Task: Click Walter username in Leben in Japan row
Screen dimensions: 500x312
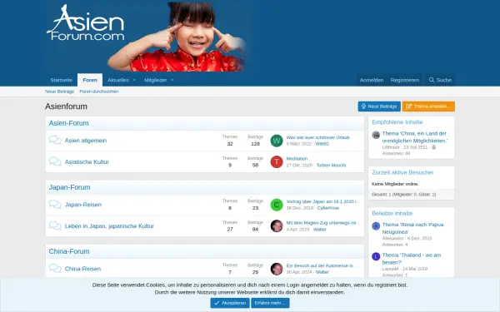Action: 319,230
